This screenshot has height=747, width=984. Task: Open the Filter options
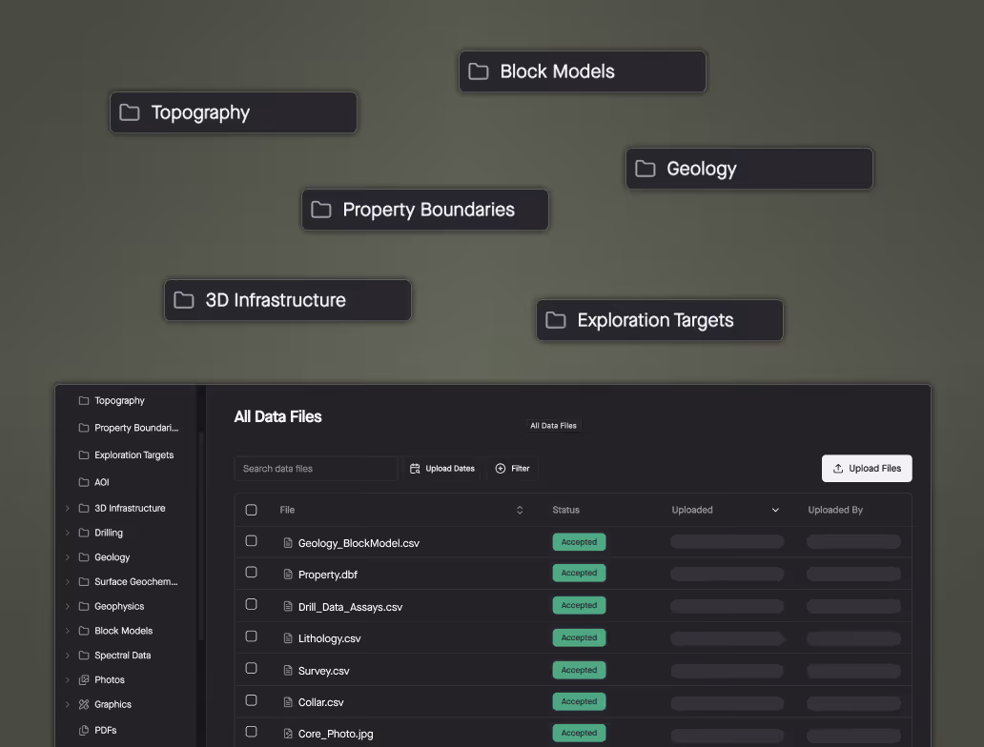click(x=513, y=469)
